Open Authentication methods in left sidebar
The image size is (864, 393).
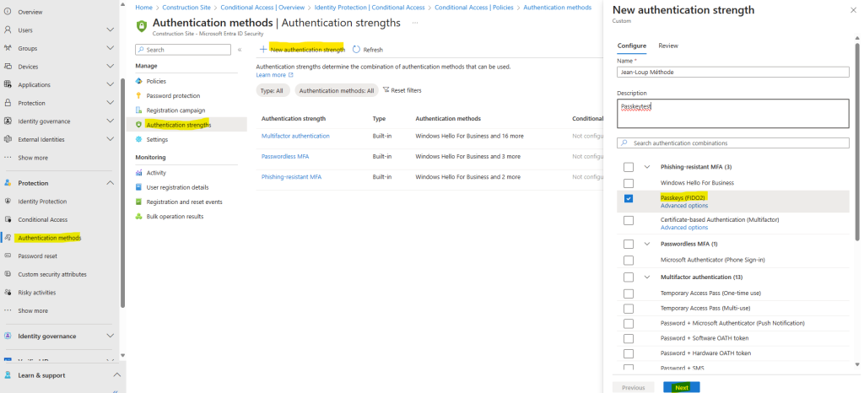point(50,238)
